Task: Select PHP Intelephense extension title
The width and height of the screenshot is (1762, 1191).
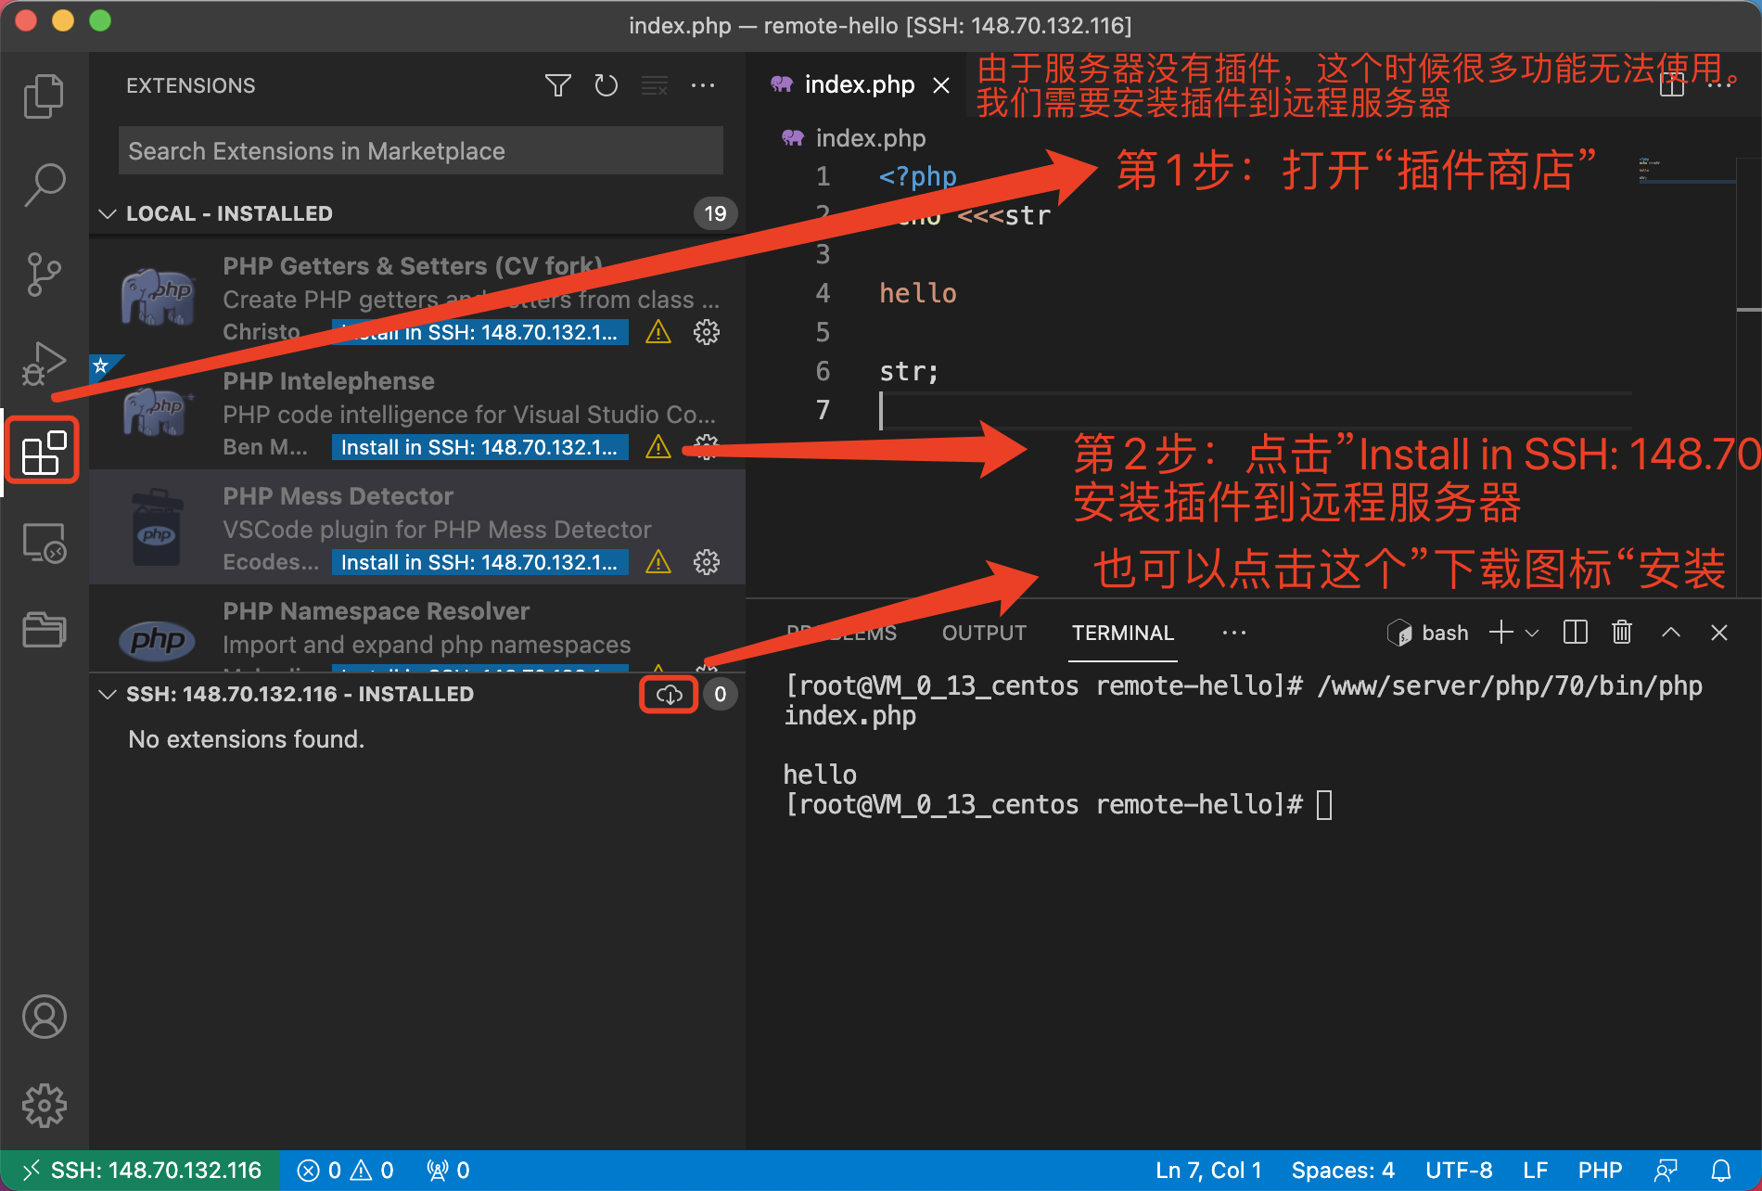Action: click(x=328, y=381)
